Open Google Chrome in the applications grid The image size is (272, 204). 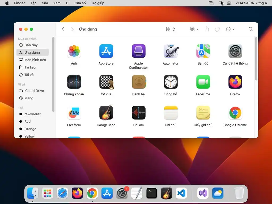[235, 113]
